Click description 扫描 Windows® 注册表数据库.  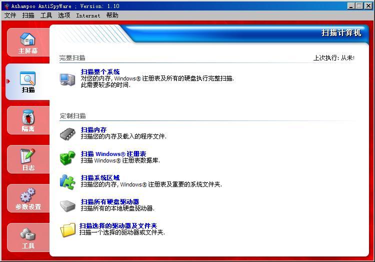coord(120,160)
